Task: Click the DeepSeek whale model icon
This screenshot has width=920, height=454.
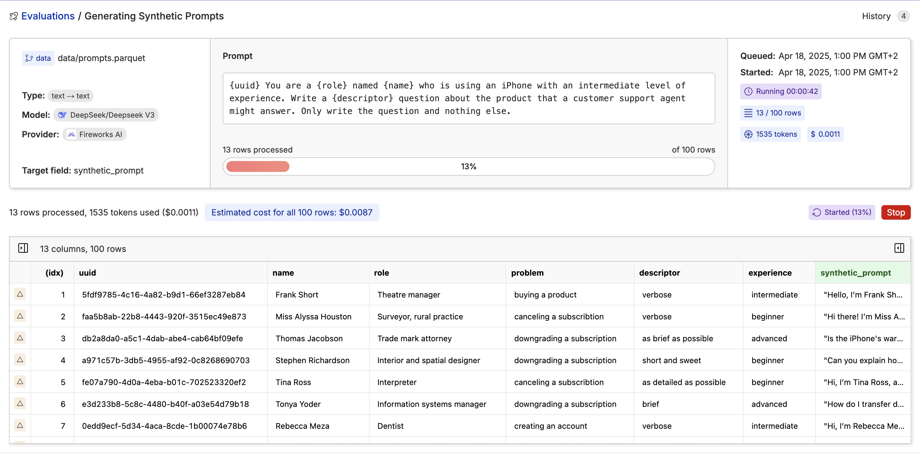Action: [62, 115]
